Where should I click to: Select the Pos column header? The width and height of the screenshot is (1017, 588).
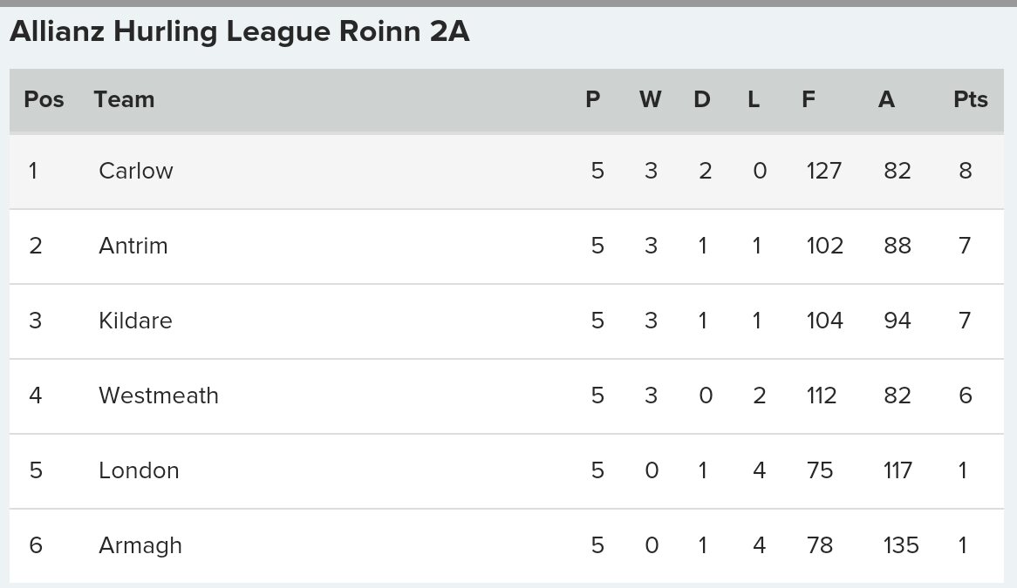pos(44,99)
